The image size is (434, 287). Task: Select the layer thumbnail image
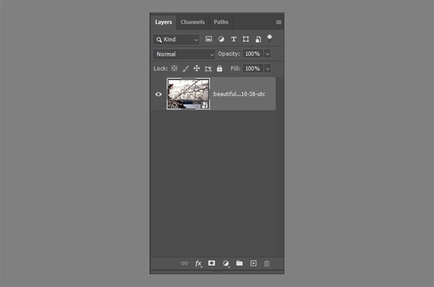coord(188,94)
